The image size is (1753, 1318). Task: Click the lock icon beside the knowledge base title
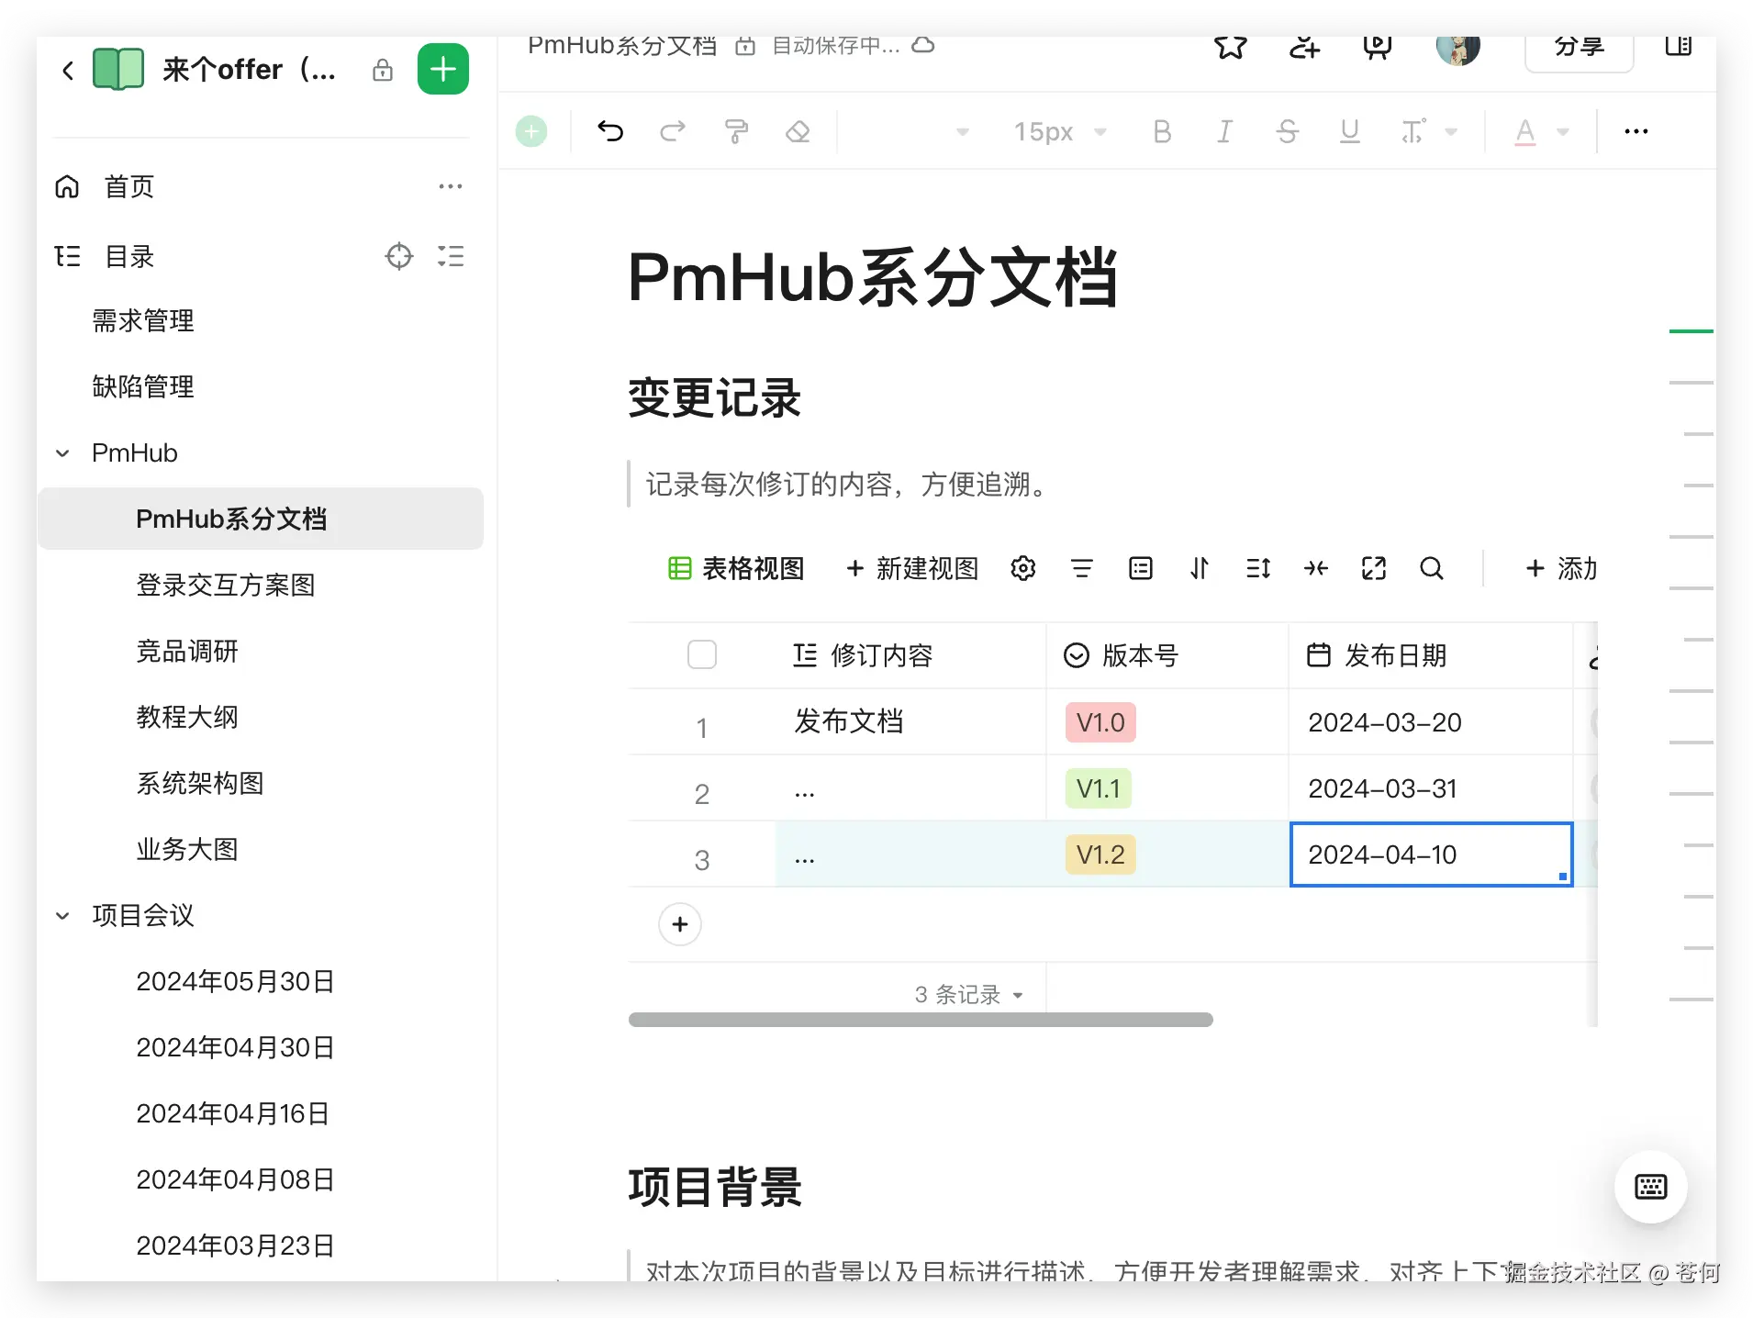[383, 70]
